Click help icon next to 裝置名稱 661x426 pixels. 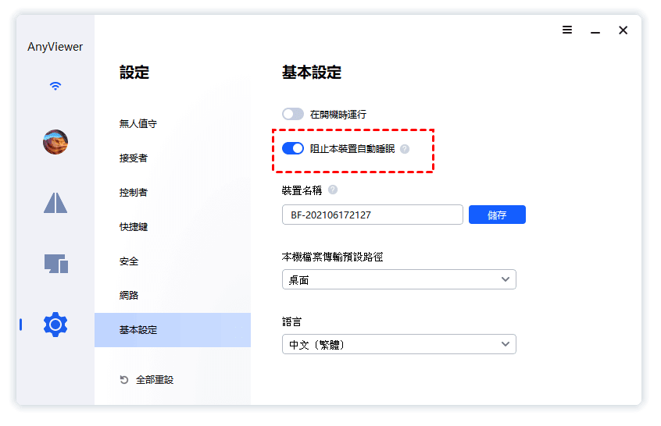coord(333,190)
